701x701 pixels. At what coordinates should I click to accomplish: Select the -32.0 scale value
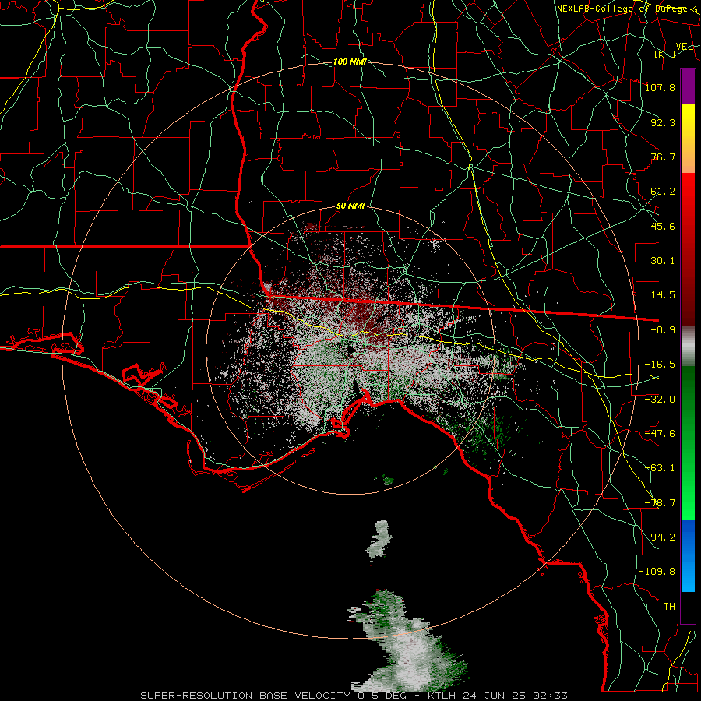coord(660,399)
